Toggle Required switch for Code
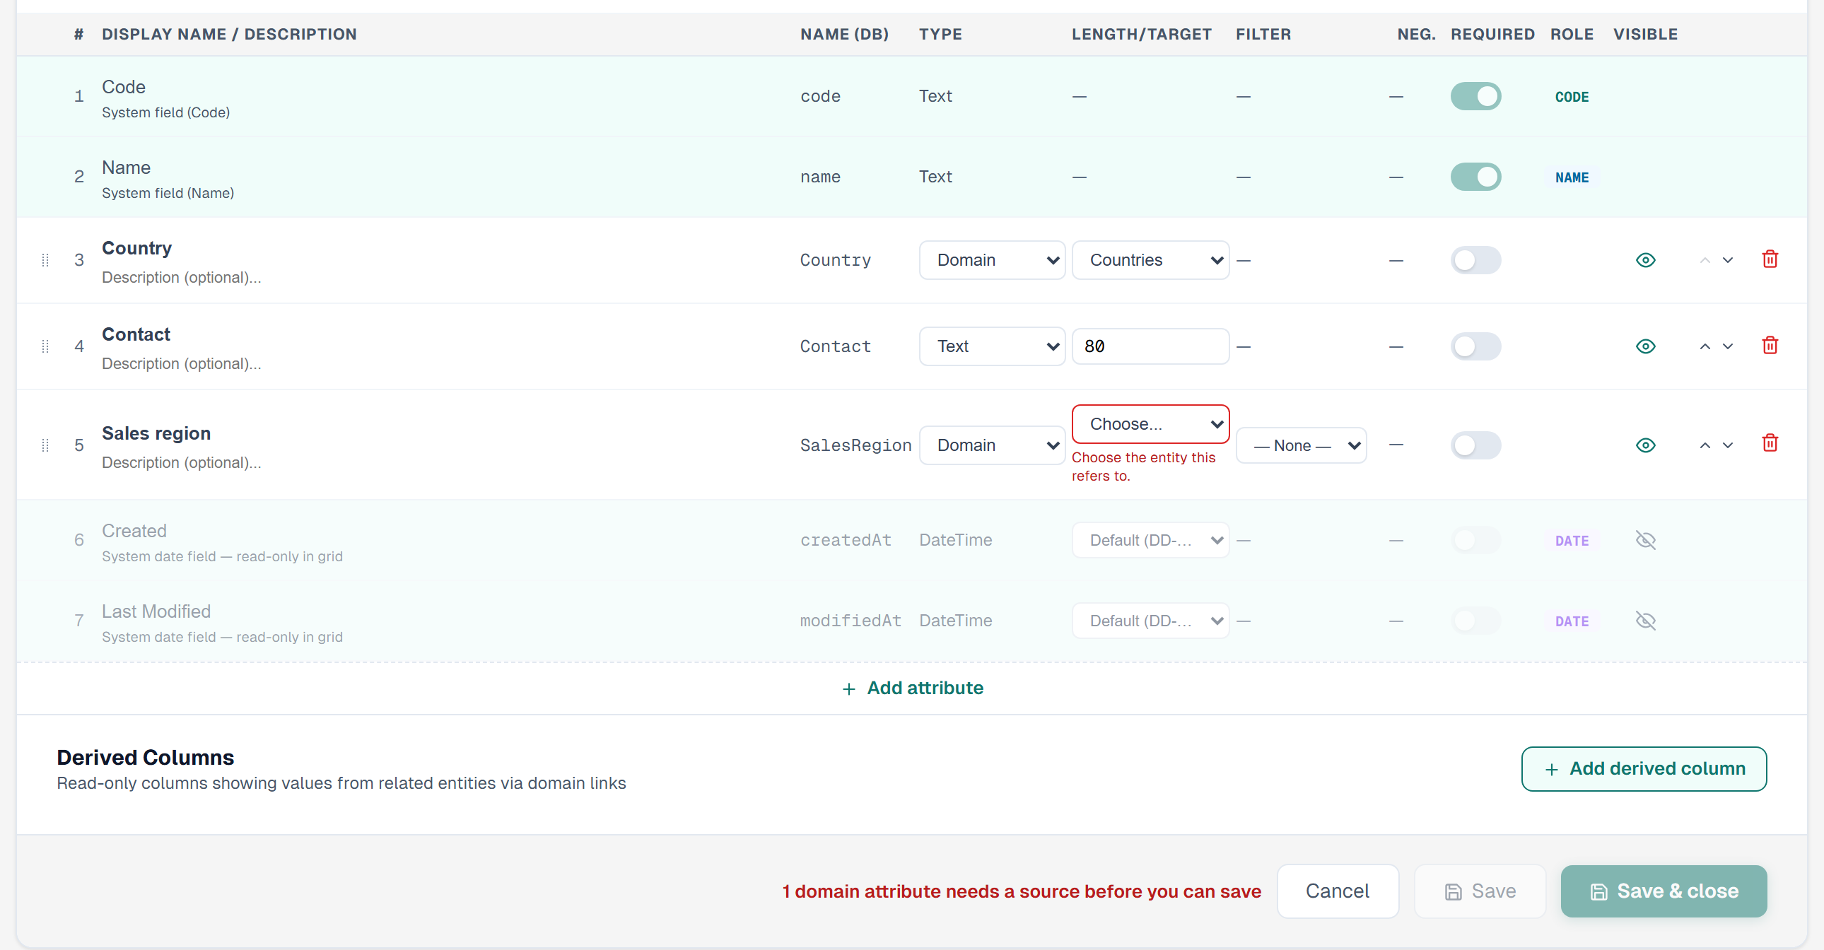The image size is (1824, 950). pos(1475,96)
